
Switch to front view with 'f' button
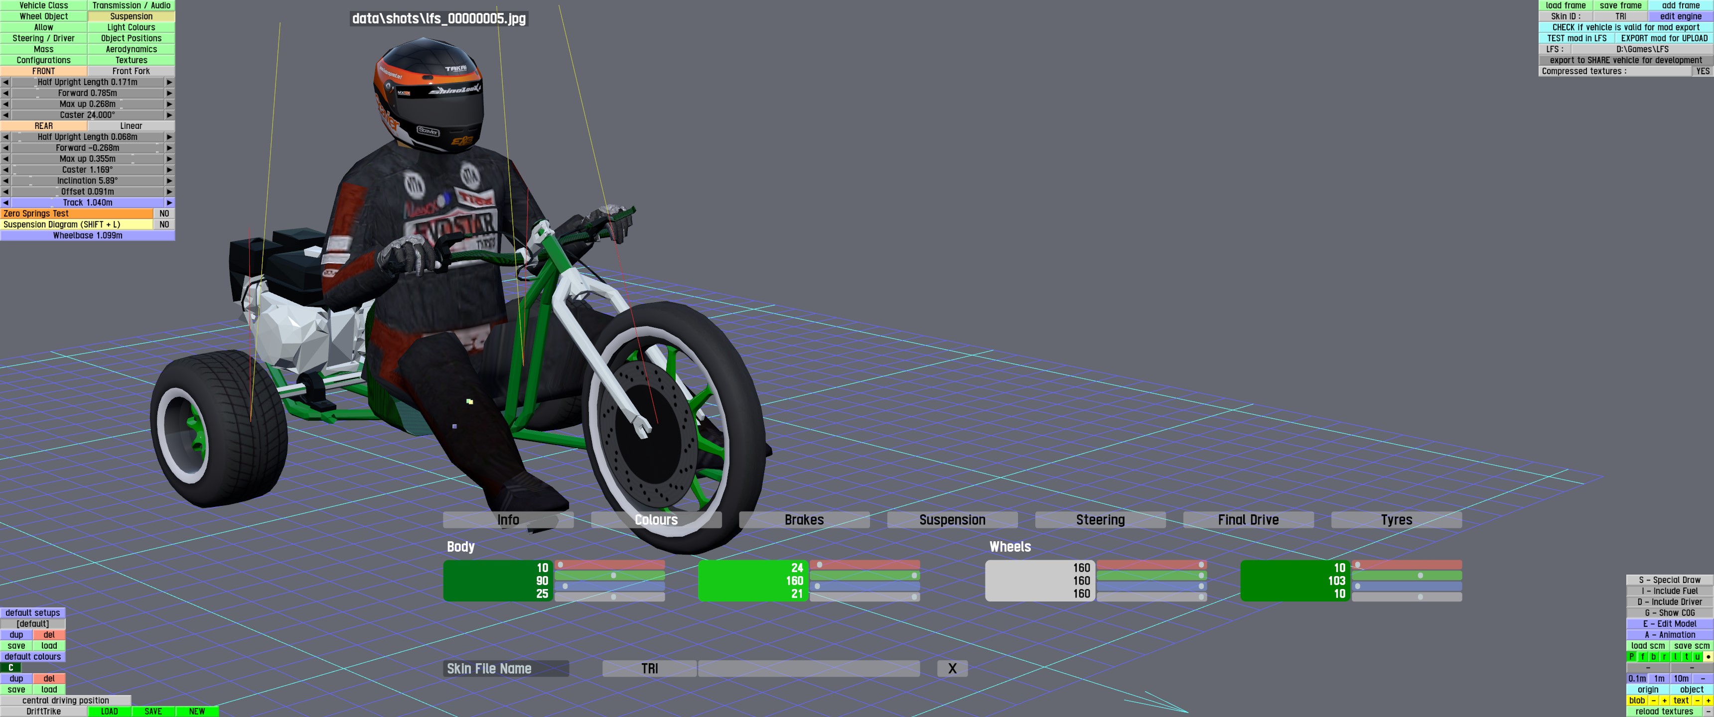pyautogui.click(x=1643, y=656)
